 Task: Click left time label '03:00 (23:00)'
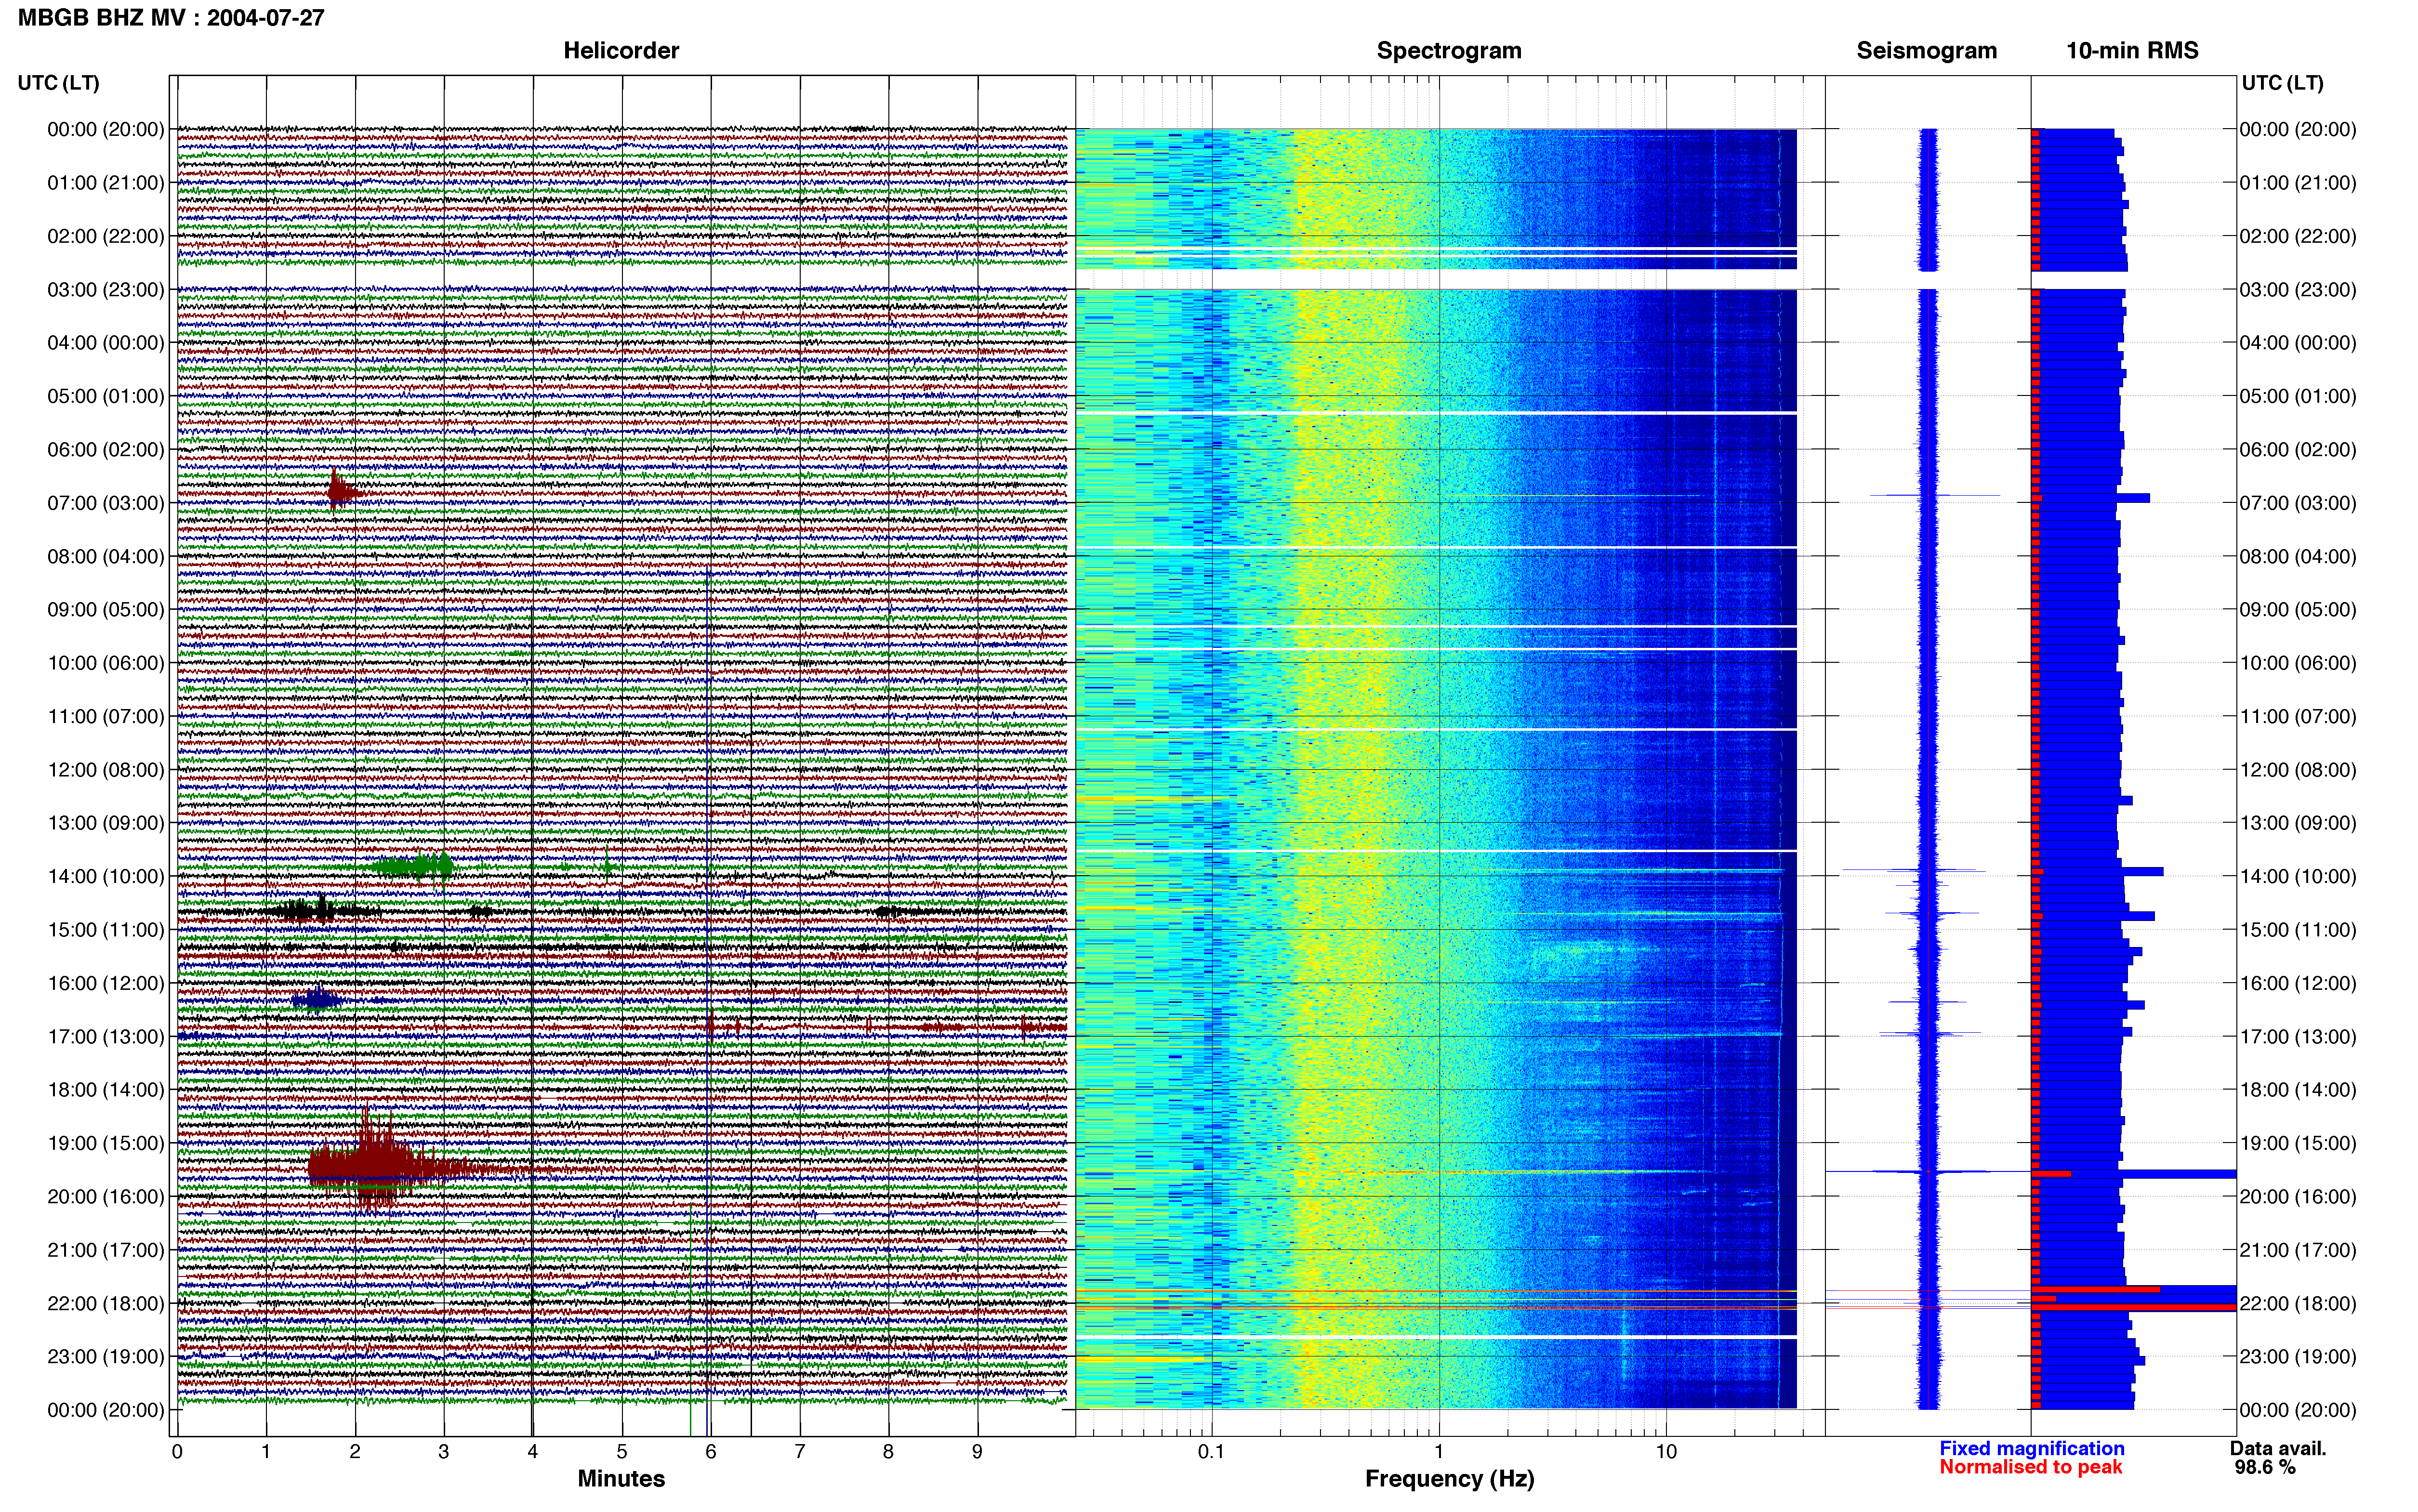click(106, 290)
